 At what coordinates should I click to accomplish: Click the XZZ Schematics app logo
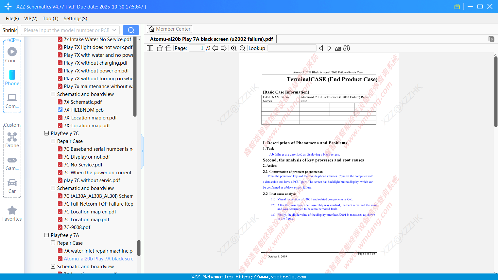[8, 7]
